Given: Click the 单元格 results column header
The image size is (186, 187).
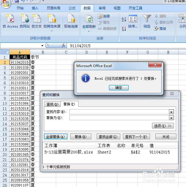Looking at the screenshot, I should coord(138,146).
